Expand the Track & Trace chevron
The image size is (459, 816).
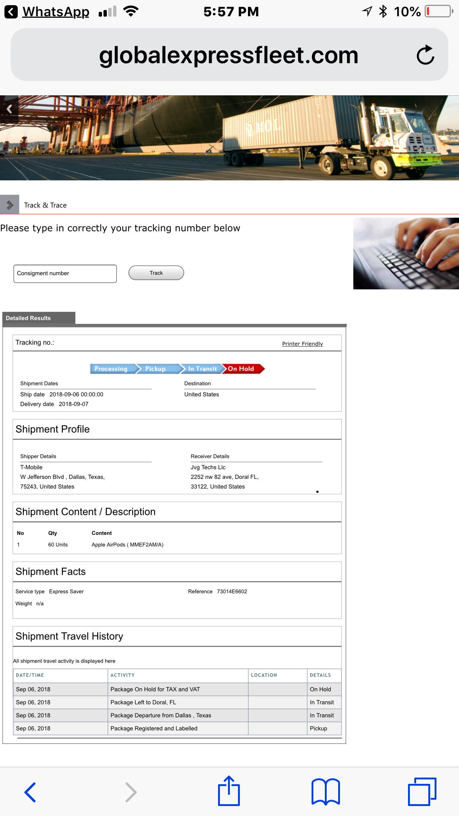(x=10, y=204)
